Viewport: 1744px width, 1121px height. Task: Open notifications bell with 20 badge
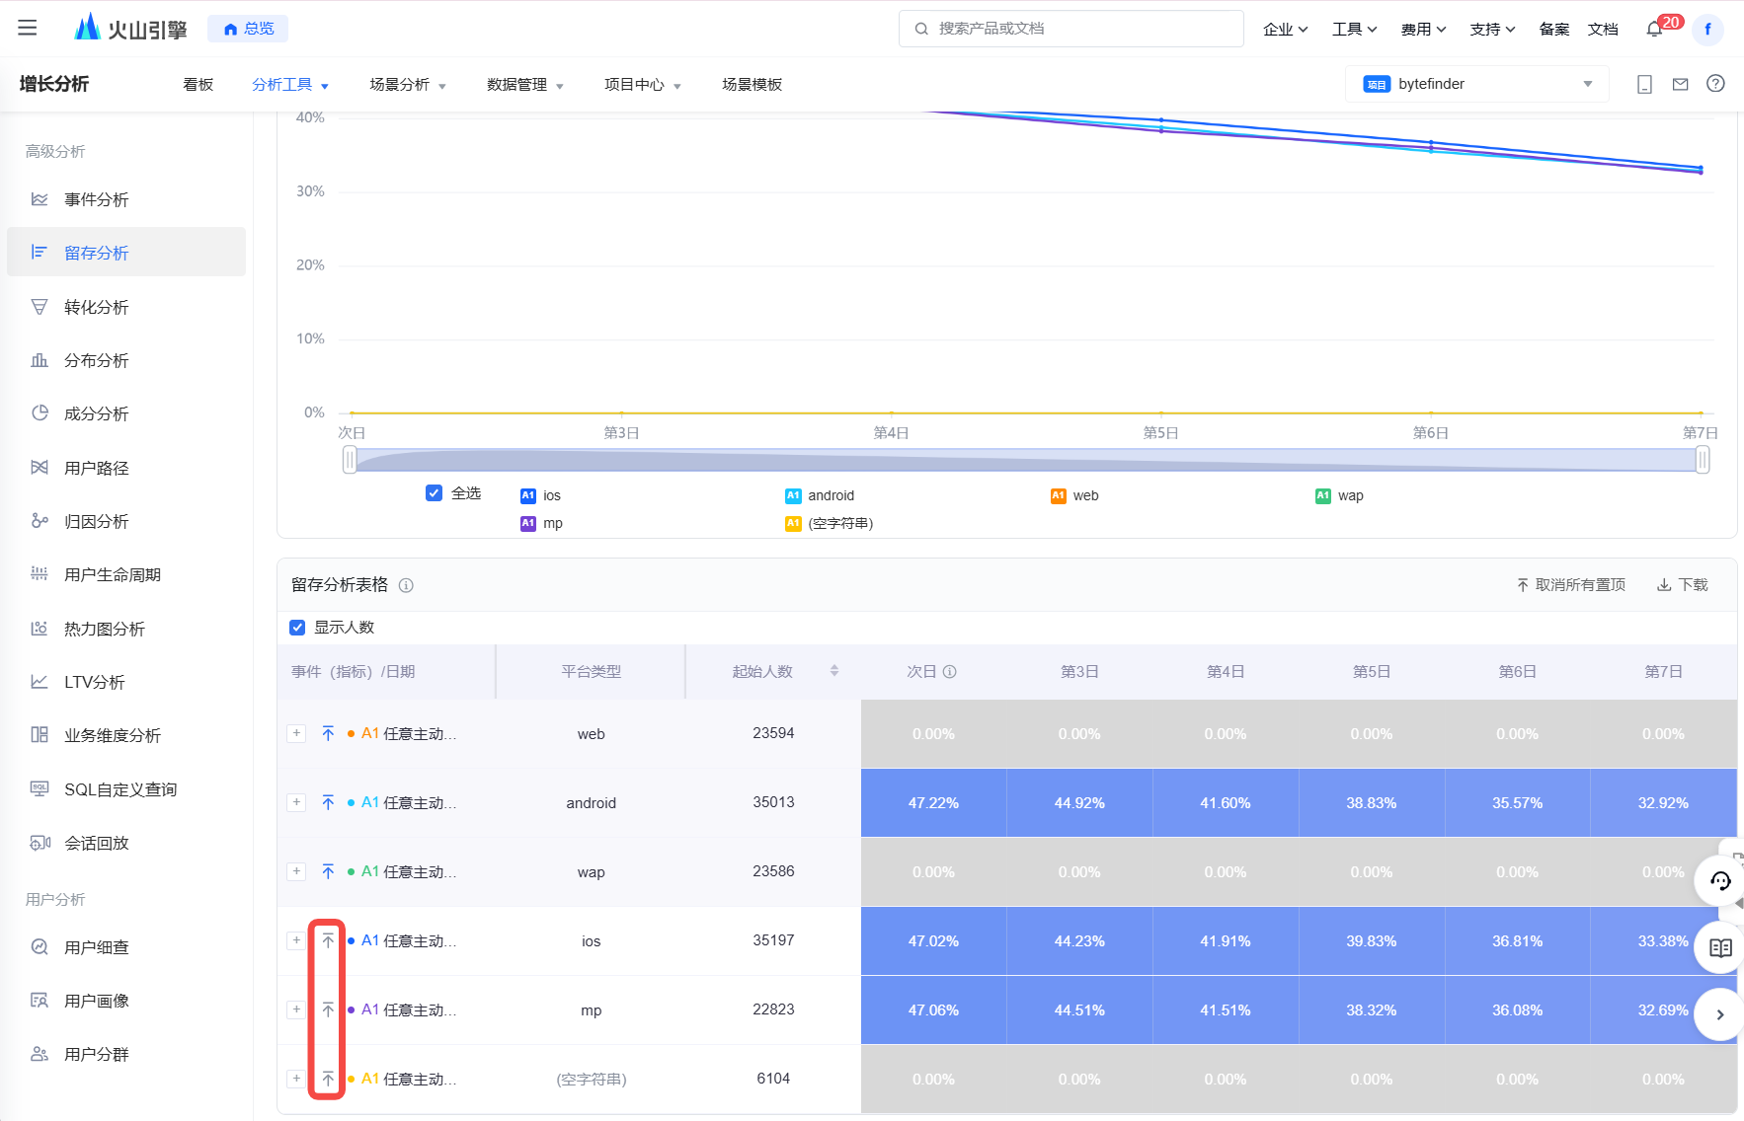click(x=1654, y=30)
